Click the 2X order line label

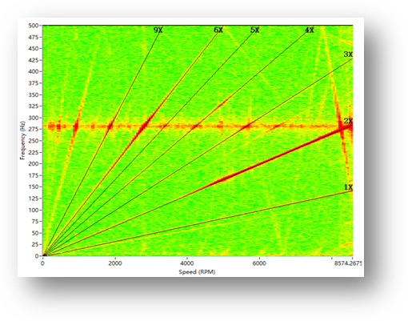click(348, 121)
